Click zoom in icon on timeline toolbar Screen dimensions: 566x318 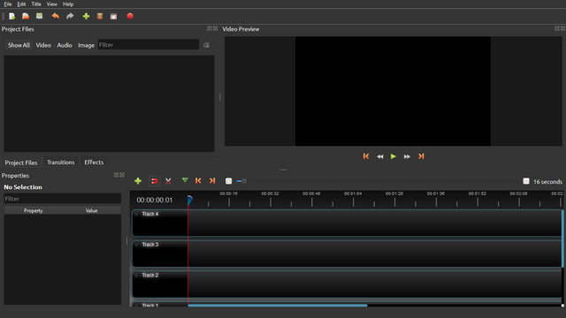tap(228, 181)
